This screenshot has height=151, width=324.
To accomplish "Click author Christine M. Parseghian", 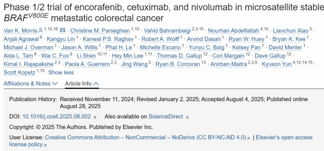I will click(100, 31).
